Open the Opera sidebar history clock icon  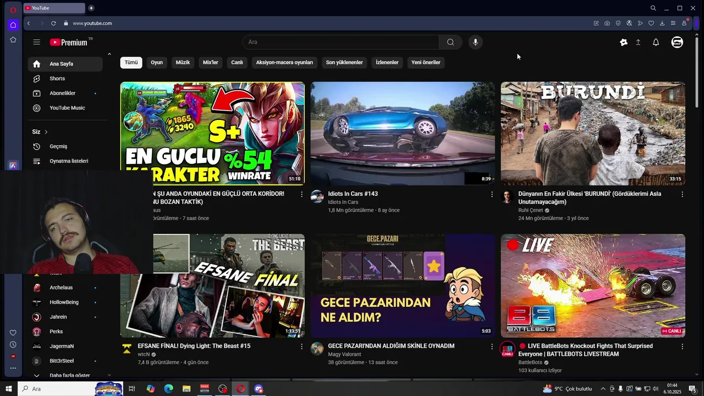pos(13,345)
